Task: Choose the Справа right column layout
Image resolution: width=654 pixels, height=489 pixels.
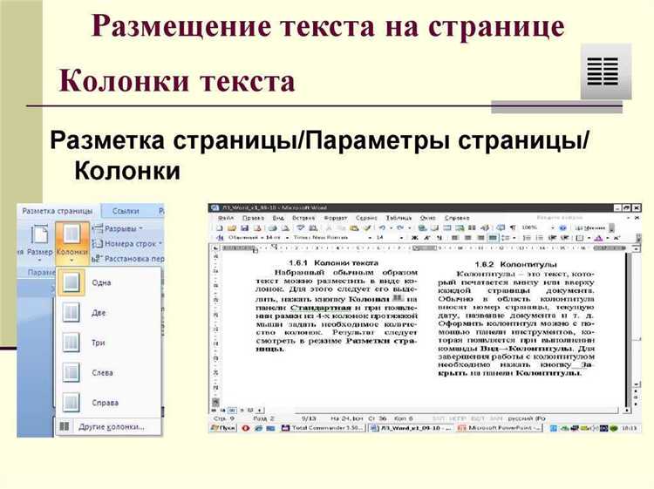Action: [x=108, y=403]
